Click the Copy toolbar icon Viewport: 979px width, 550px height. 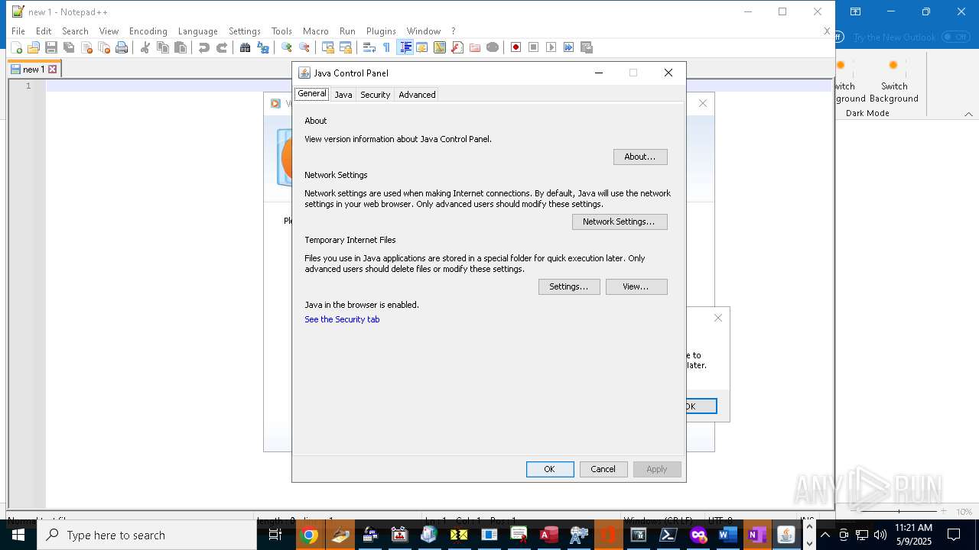(x=162, y=47)
